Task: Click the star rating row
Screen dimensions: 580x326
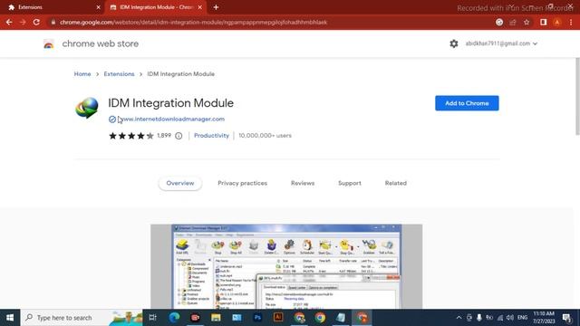Action: pos(131,136)
